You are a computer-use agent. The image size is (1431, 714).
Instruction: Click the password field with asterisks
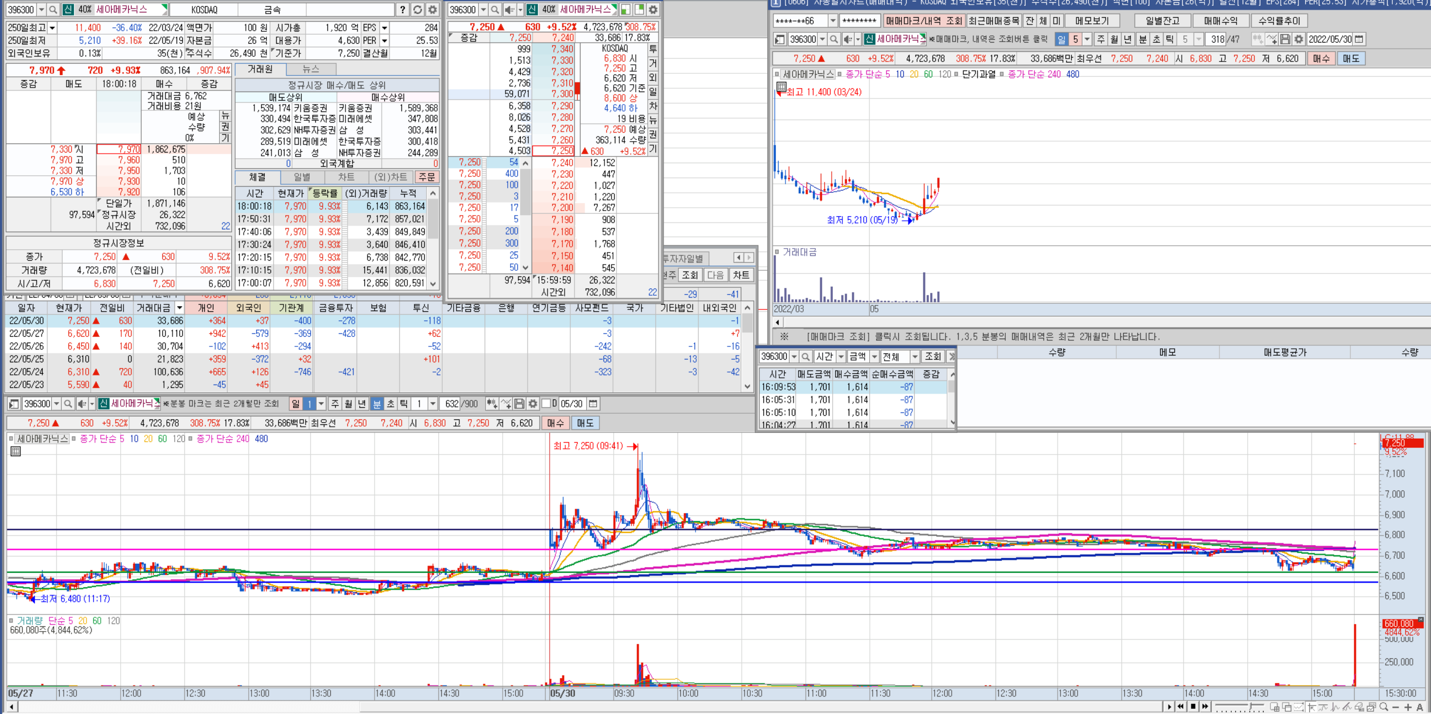860,21
